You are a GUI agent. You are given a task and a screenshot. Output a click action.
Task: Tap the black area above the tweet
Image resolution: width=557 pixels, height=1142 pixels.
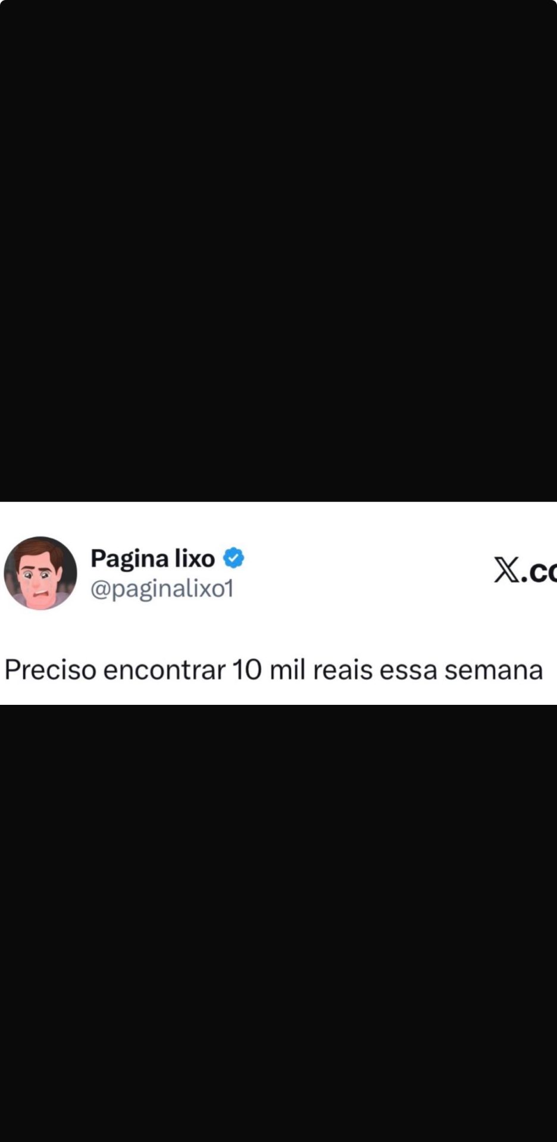pos(278,250)
